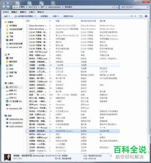This screenshot has height=163, width=151.
Task: Select the file 艾辰 - 可不可以.mp3
Action: [x=72, y=52]
